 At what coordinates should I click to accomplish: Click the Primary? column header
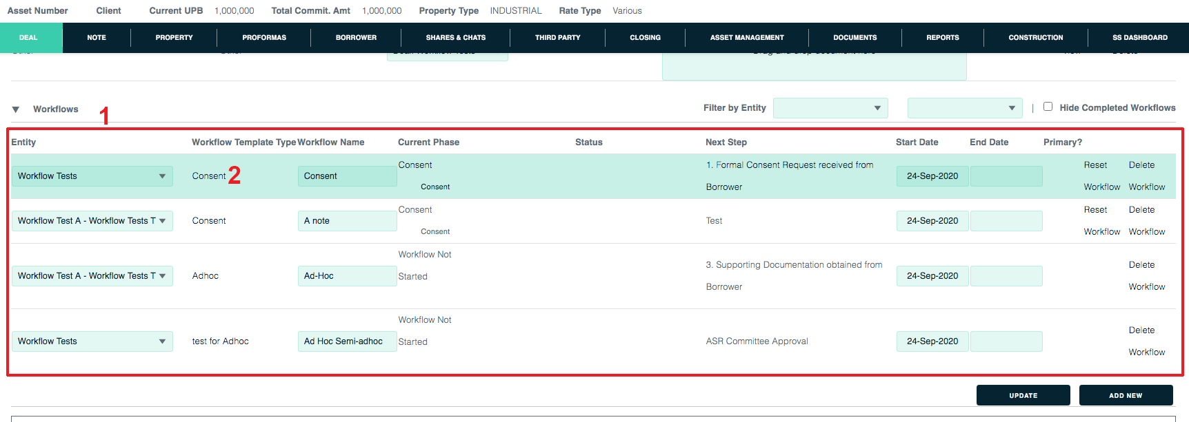pyautogui.click(x=1063, y=143)
